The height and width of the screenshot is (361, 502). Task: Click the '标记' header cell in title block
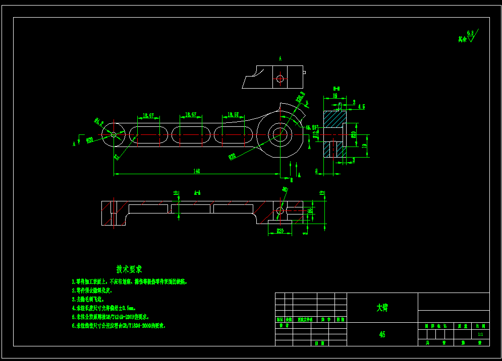click(280, 320)
